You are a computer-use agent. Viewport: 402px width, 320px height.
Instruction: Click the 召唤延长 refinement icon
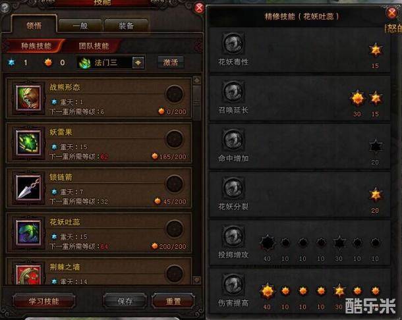point(233,92)
